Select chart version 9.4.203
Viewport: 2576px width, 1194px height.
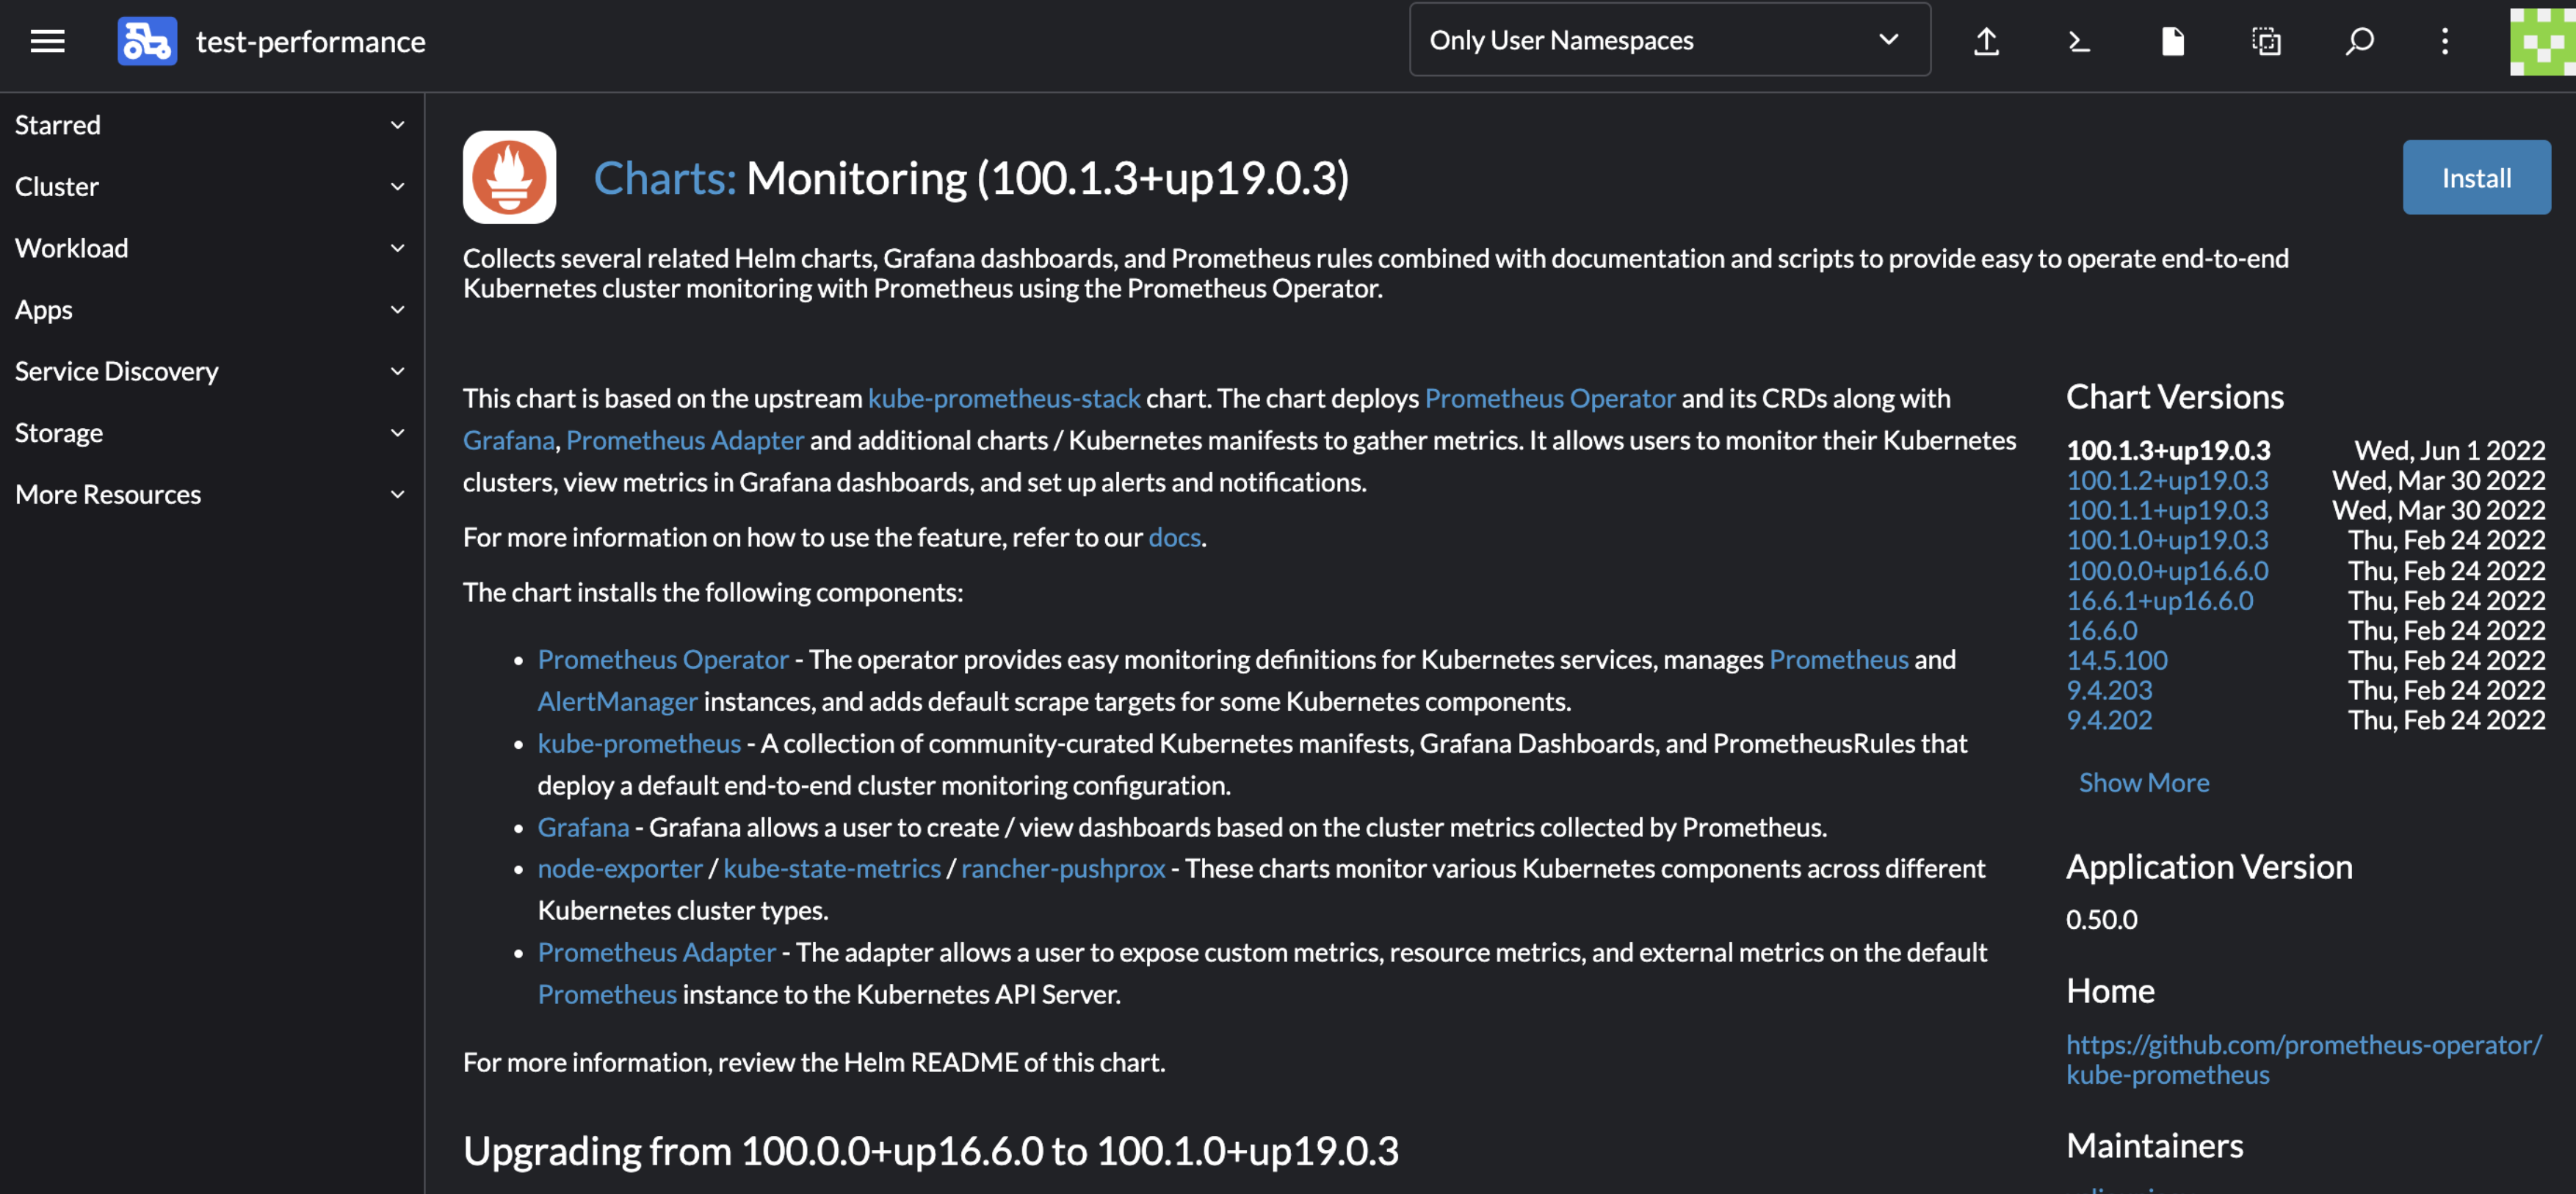2109,690
